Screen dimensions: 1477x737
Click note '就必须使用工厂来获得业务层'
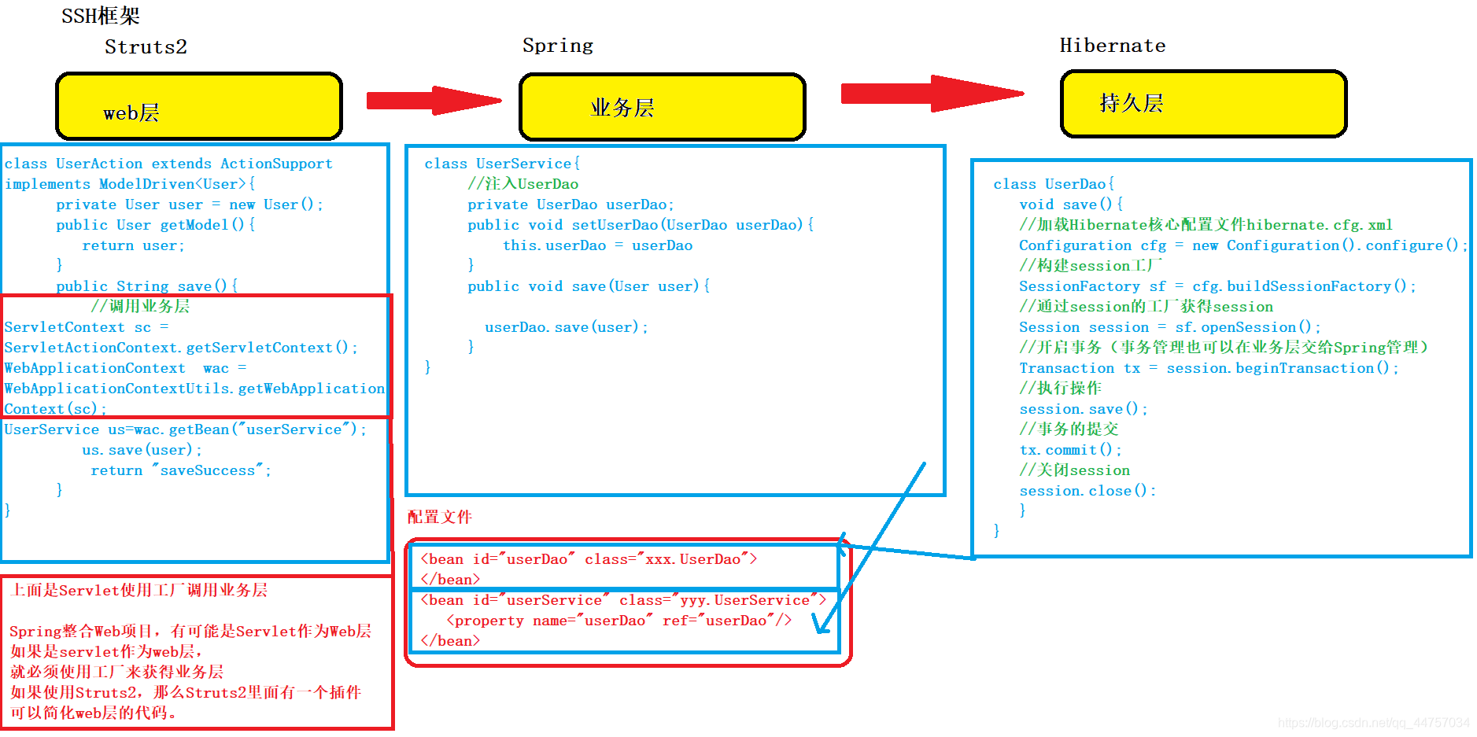click(116, 672)
